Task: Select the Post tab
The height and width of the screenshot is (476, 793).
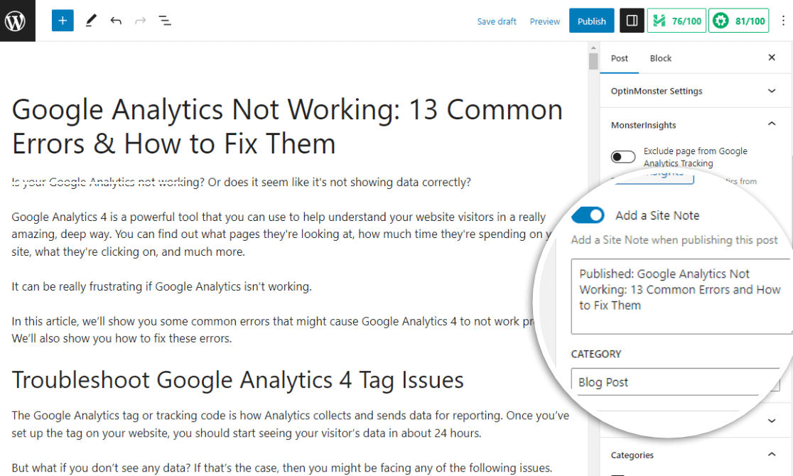Action: [620, 58]
